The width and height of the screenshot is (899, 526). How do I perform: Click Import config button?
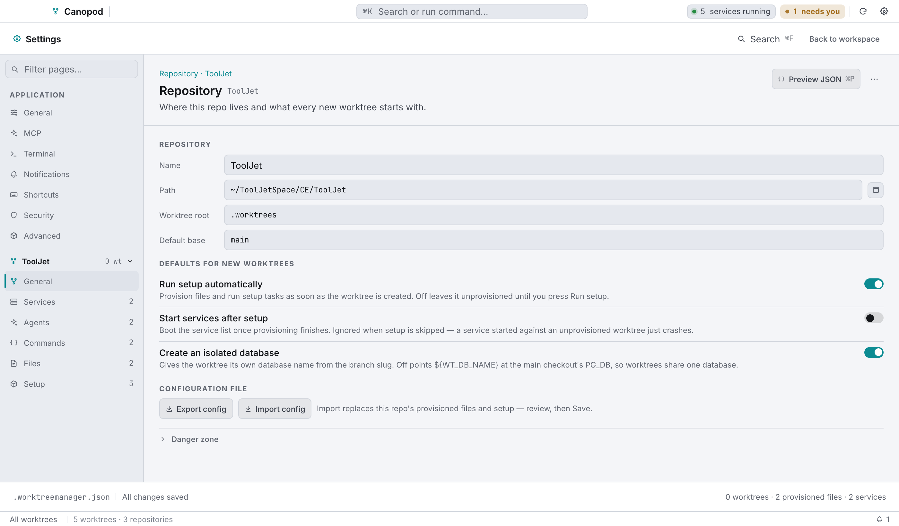click(275, 409)
